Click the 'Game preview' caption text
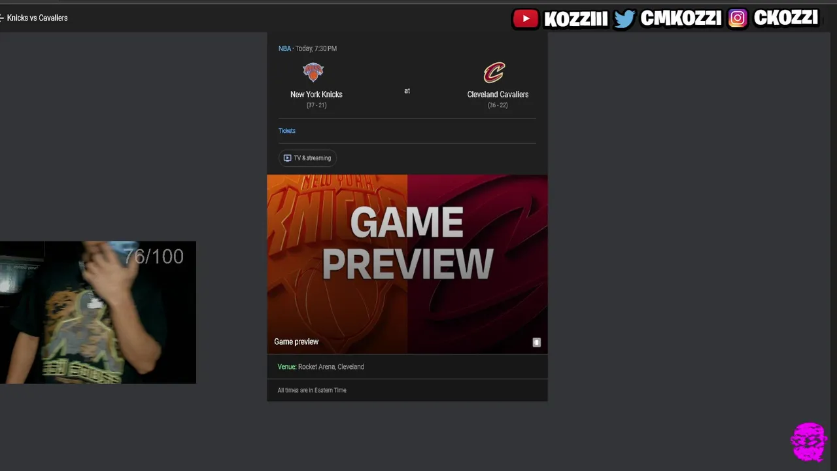 tap(296, 341)
